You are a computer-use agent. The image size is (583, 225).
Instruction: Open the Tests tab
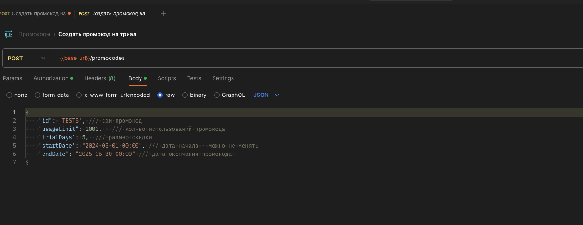pos(194,78)
